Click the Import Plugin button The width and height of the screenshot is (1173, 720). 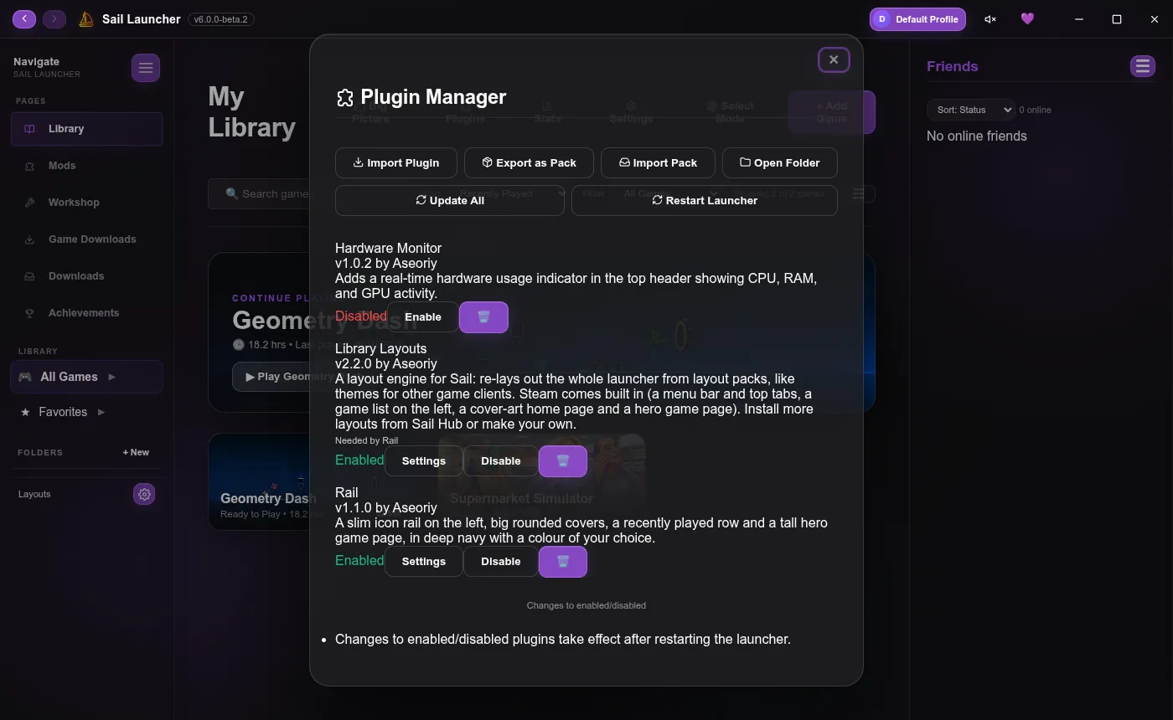(x=396, y=163)
